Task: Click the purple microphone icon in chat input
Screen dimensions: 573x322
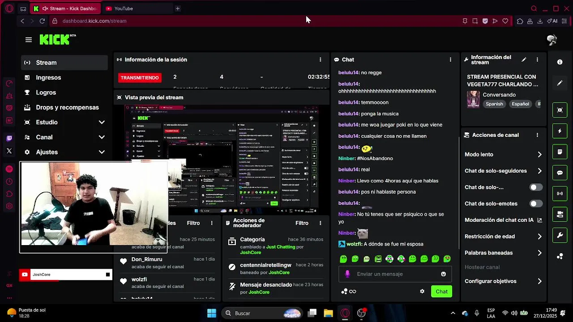Action: pos(347,274)
